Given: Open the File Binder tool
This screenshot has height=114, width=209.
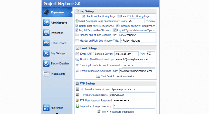Looking at the screenshot, I should tap(57, 108).
